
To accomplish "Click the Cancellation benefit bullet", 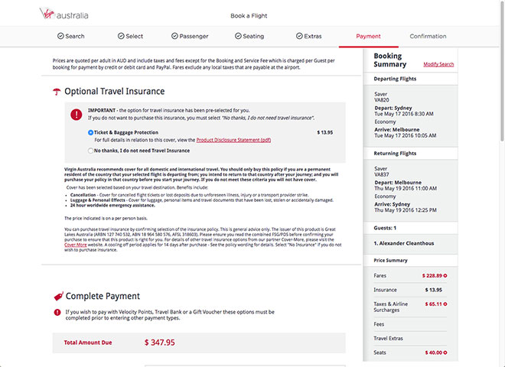I will coord(190,195).
